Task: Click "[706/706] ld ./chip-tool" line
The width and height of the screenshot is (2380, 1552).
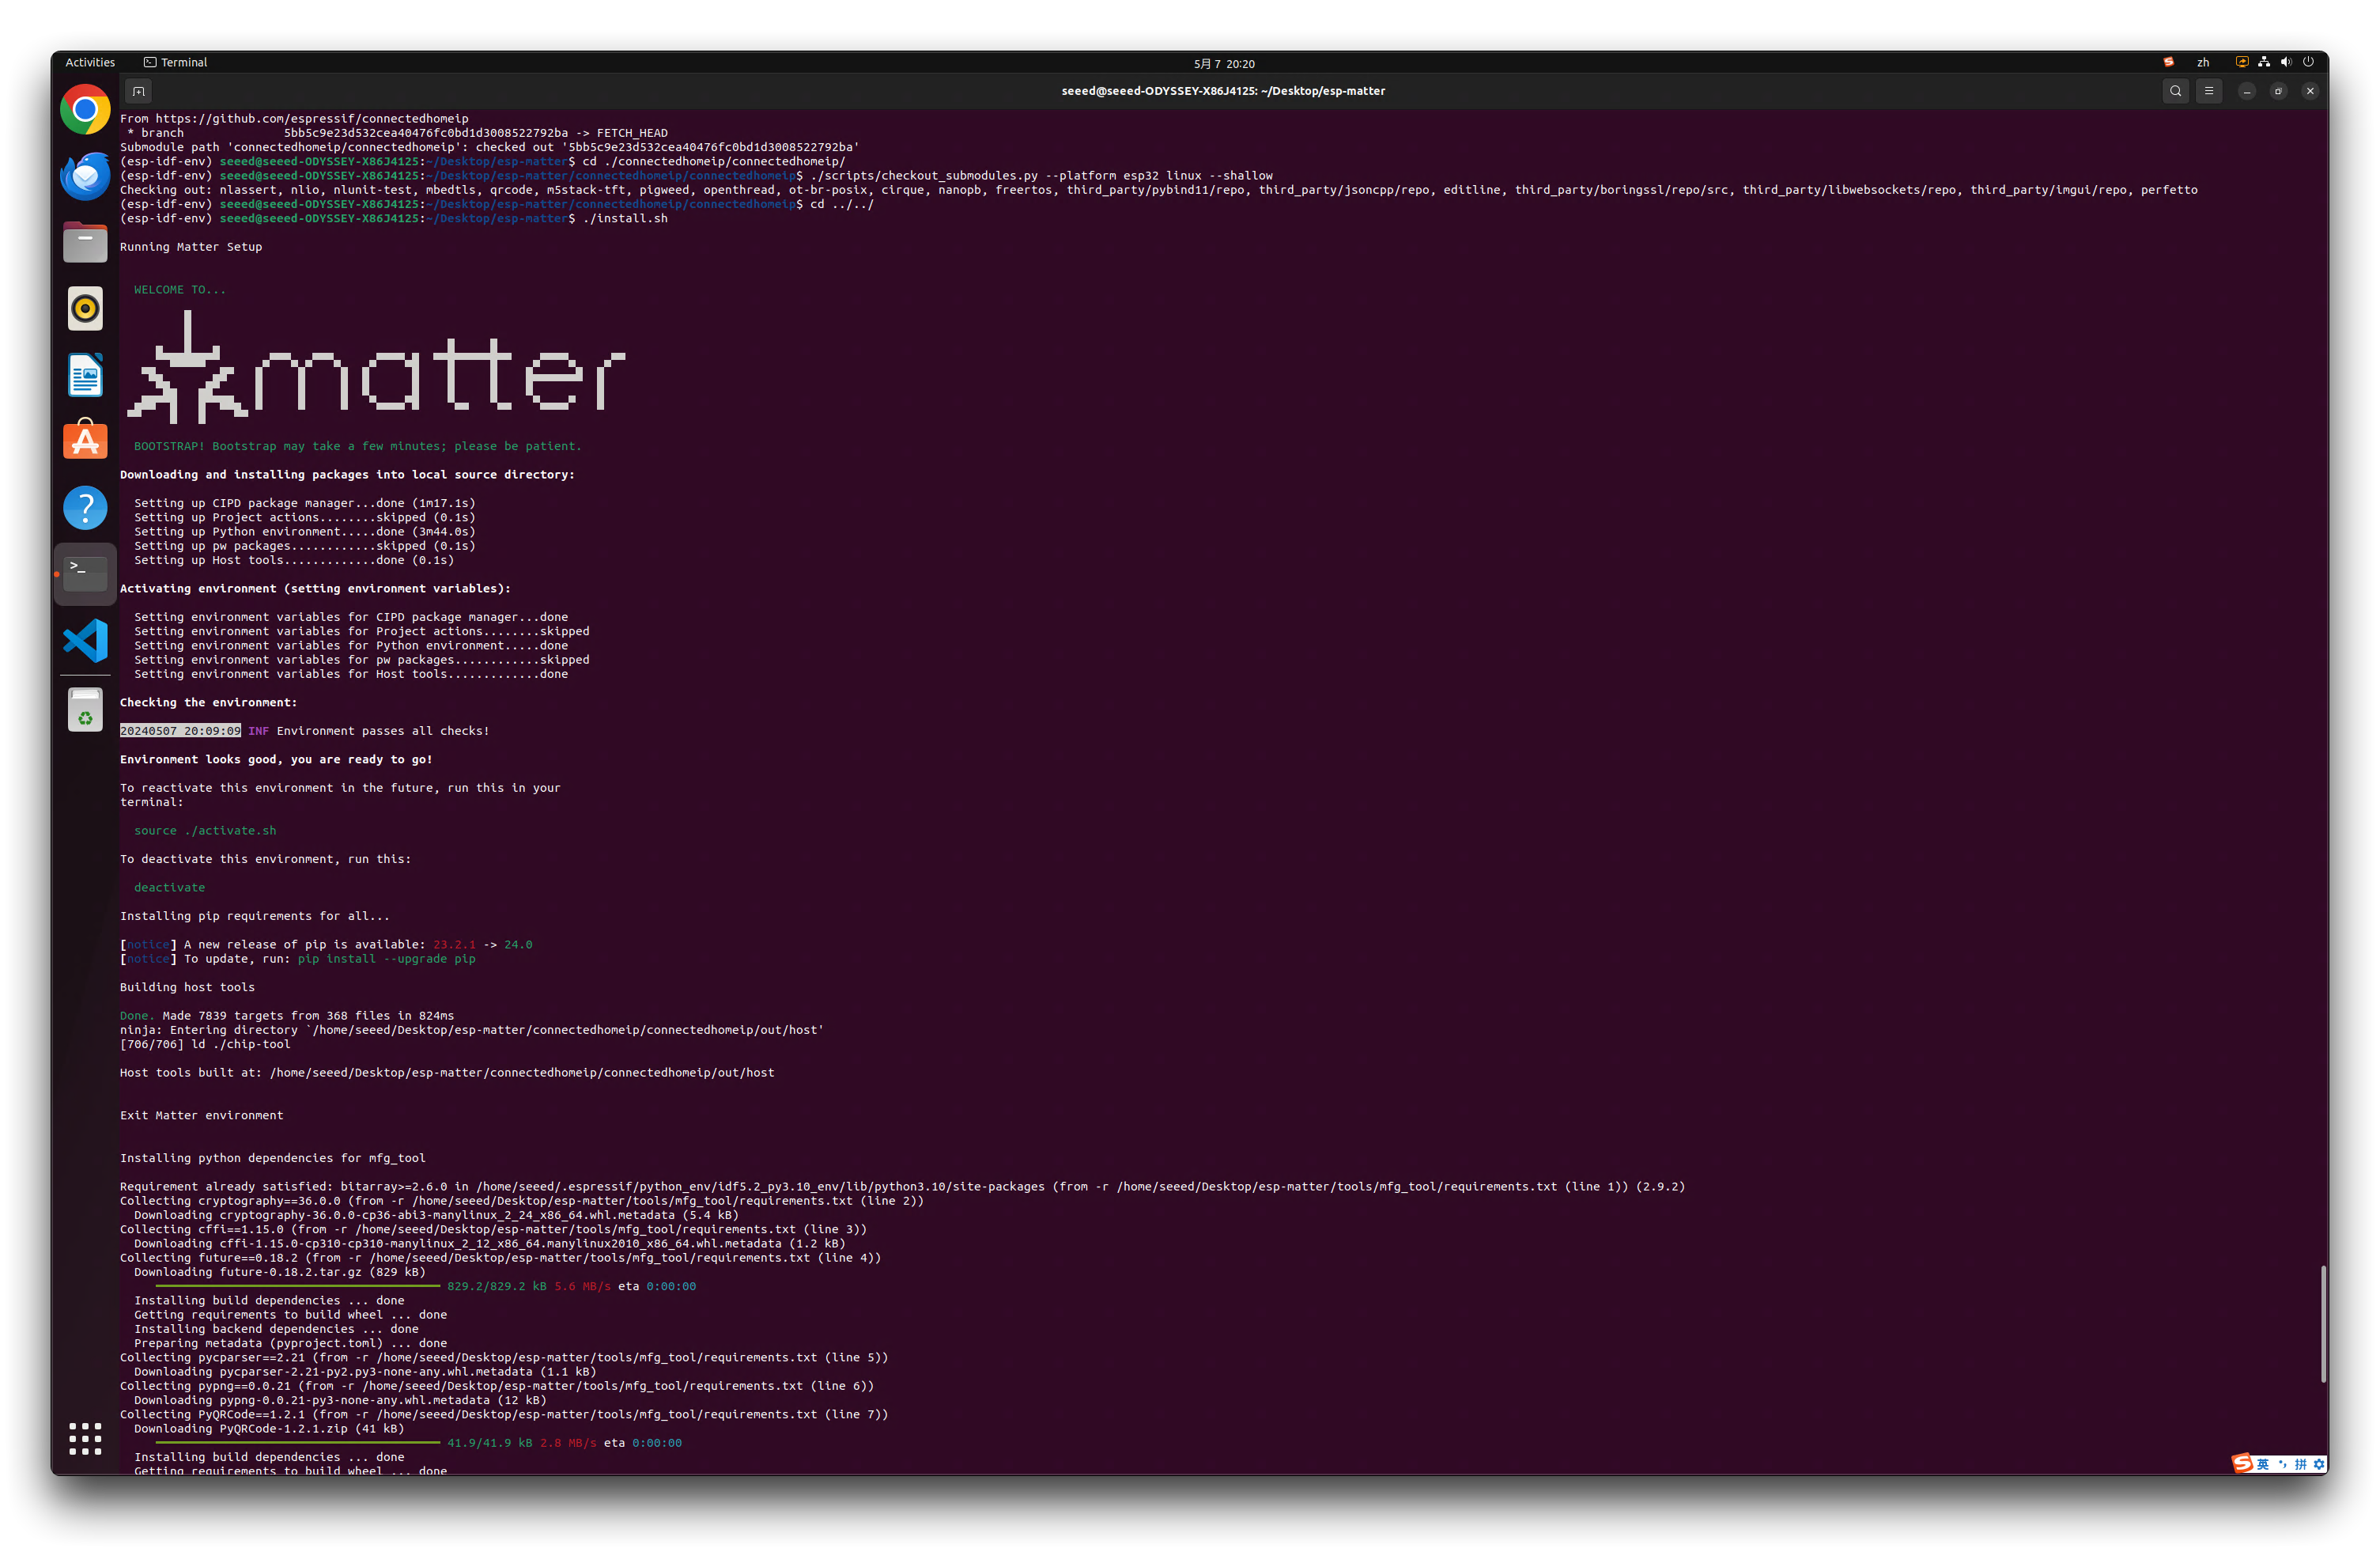Action: coord(205,1045)
